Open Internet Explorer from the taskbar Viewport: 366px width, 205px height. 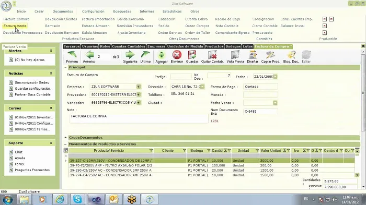(60, 199)
